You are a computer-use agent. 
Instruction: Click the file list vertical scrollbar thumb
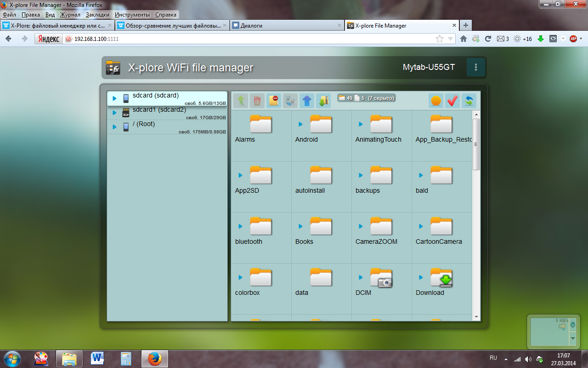(476, 144)
